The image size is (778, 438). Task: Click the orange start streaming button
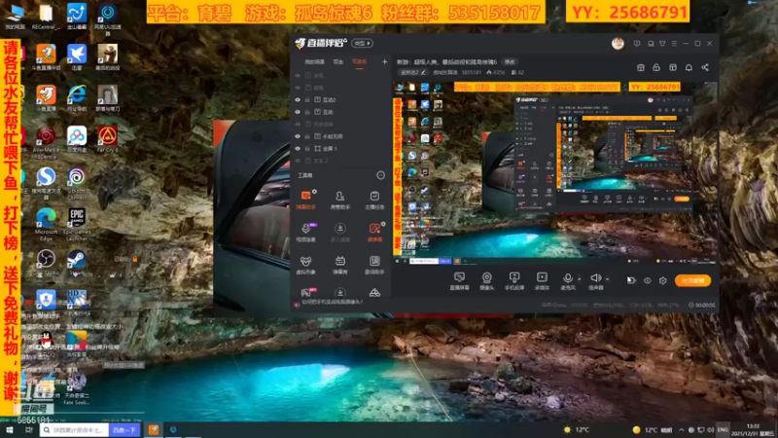click(x=692, y=280)
